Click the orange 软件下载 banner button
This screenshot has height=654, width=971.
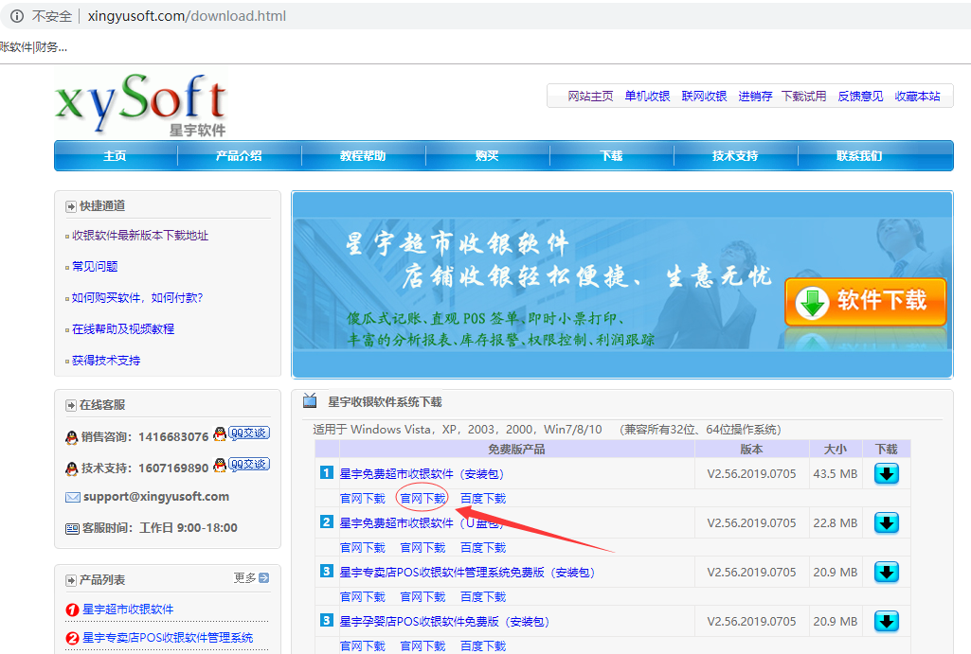(865, 301)
